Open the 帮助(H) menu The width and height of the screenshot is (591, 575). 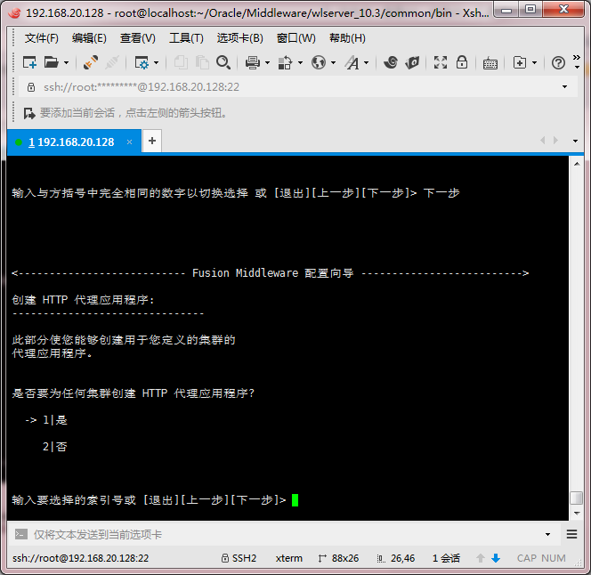click(347, 38)
